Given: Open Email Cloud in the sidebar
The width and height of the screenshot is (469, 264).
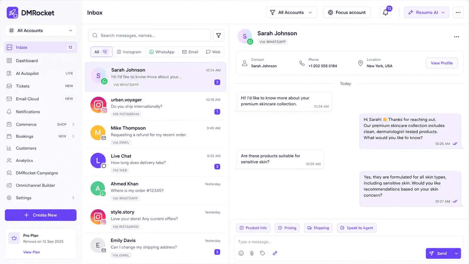Looking at the screenshot, I should click(41, 99).
